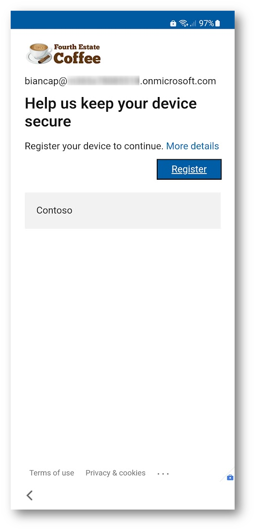
Task: Click the .onmicrosoft.com email suffix
Action: coord(178,81)
